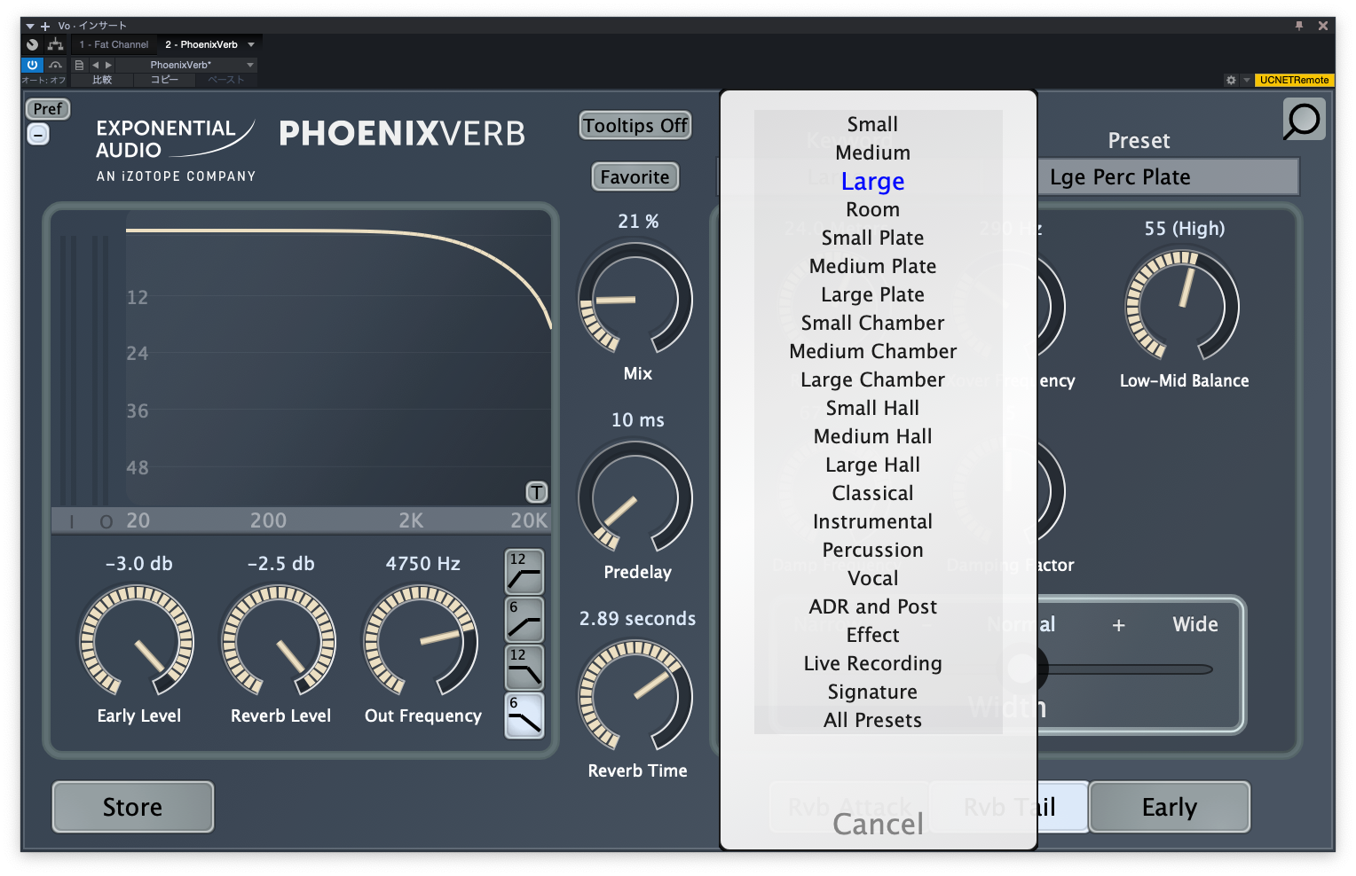The image size is (1356, 876).
Task: Click the 比較 compare button
Action: [102, 80]
